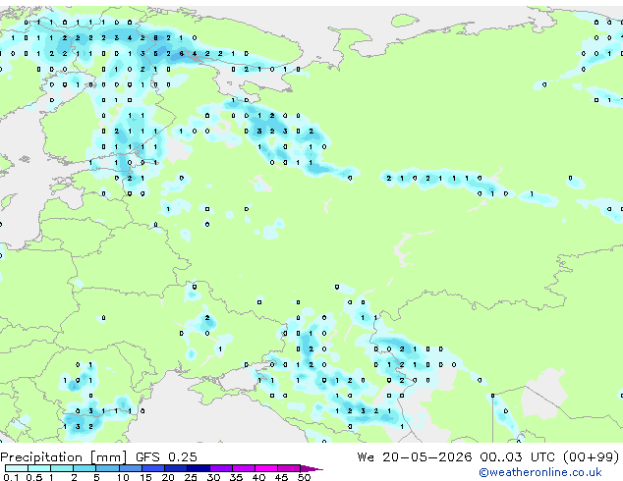Click the "GFS 0.25" model label

pyautogui.click(x=166, y=457)
